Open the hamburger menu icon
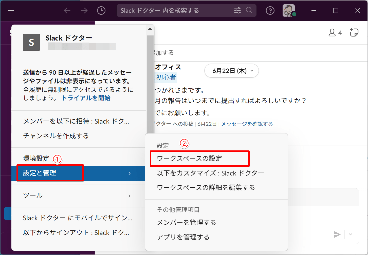The image size is (368, 255). click(x=11, y=11)
